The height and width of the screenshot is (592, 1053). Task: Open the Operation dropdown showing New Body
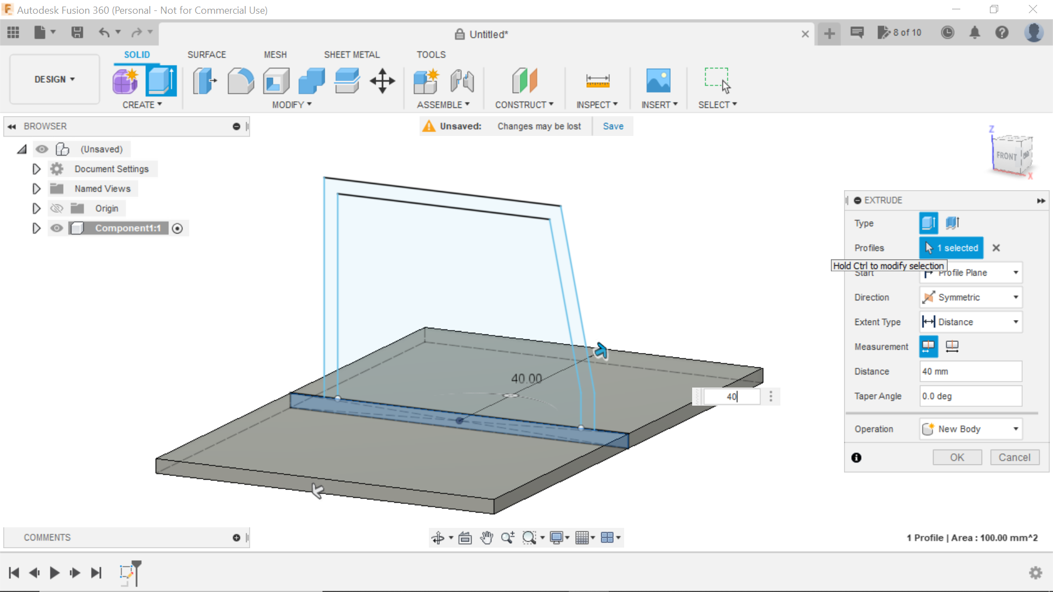pos(970,429)
